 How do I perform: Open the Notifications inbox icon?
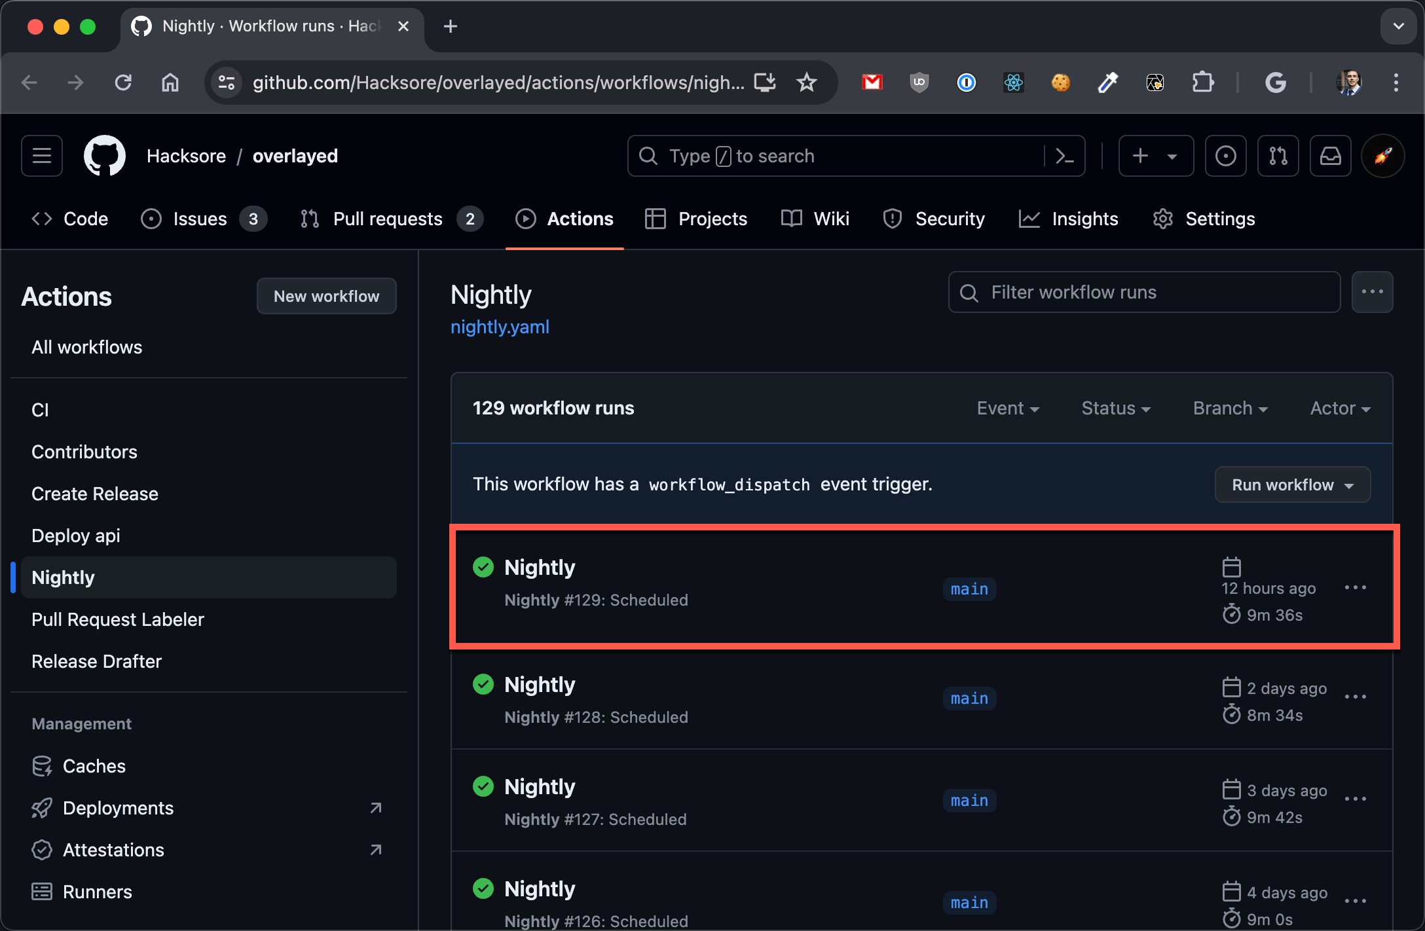point(1331,156)
